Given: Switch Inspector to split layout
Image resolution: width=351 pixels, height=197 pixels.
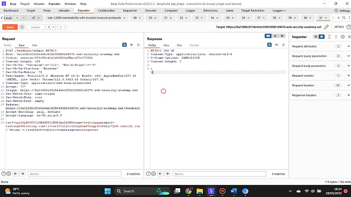Looking at the screenshot, I should coord(321,37).
